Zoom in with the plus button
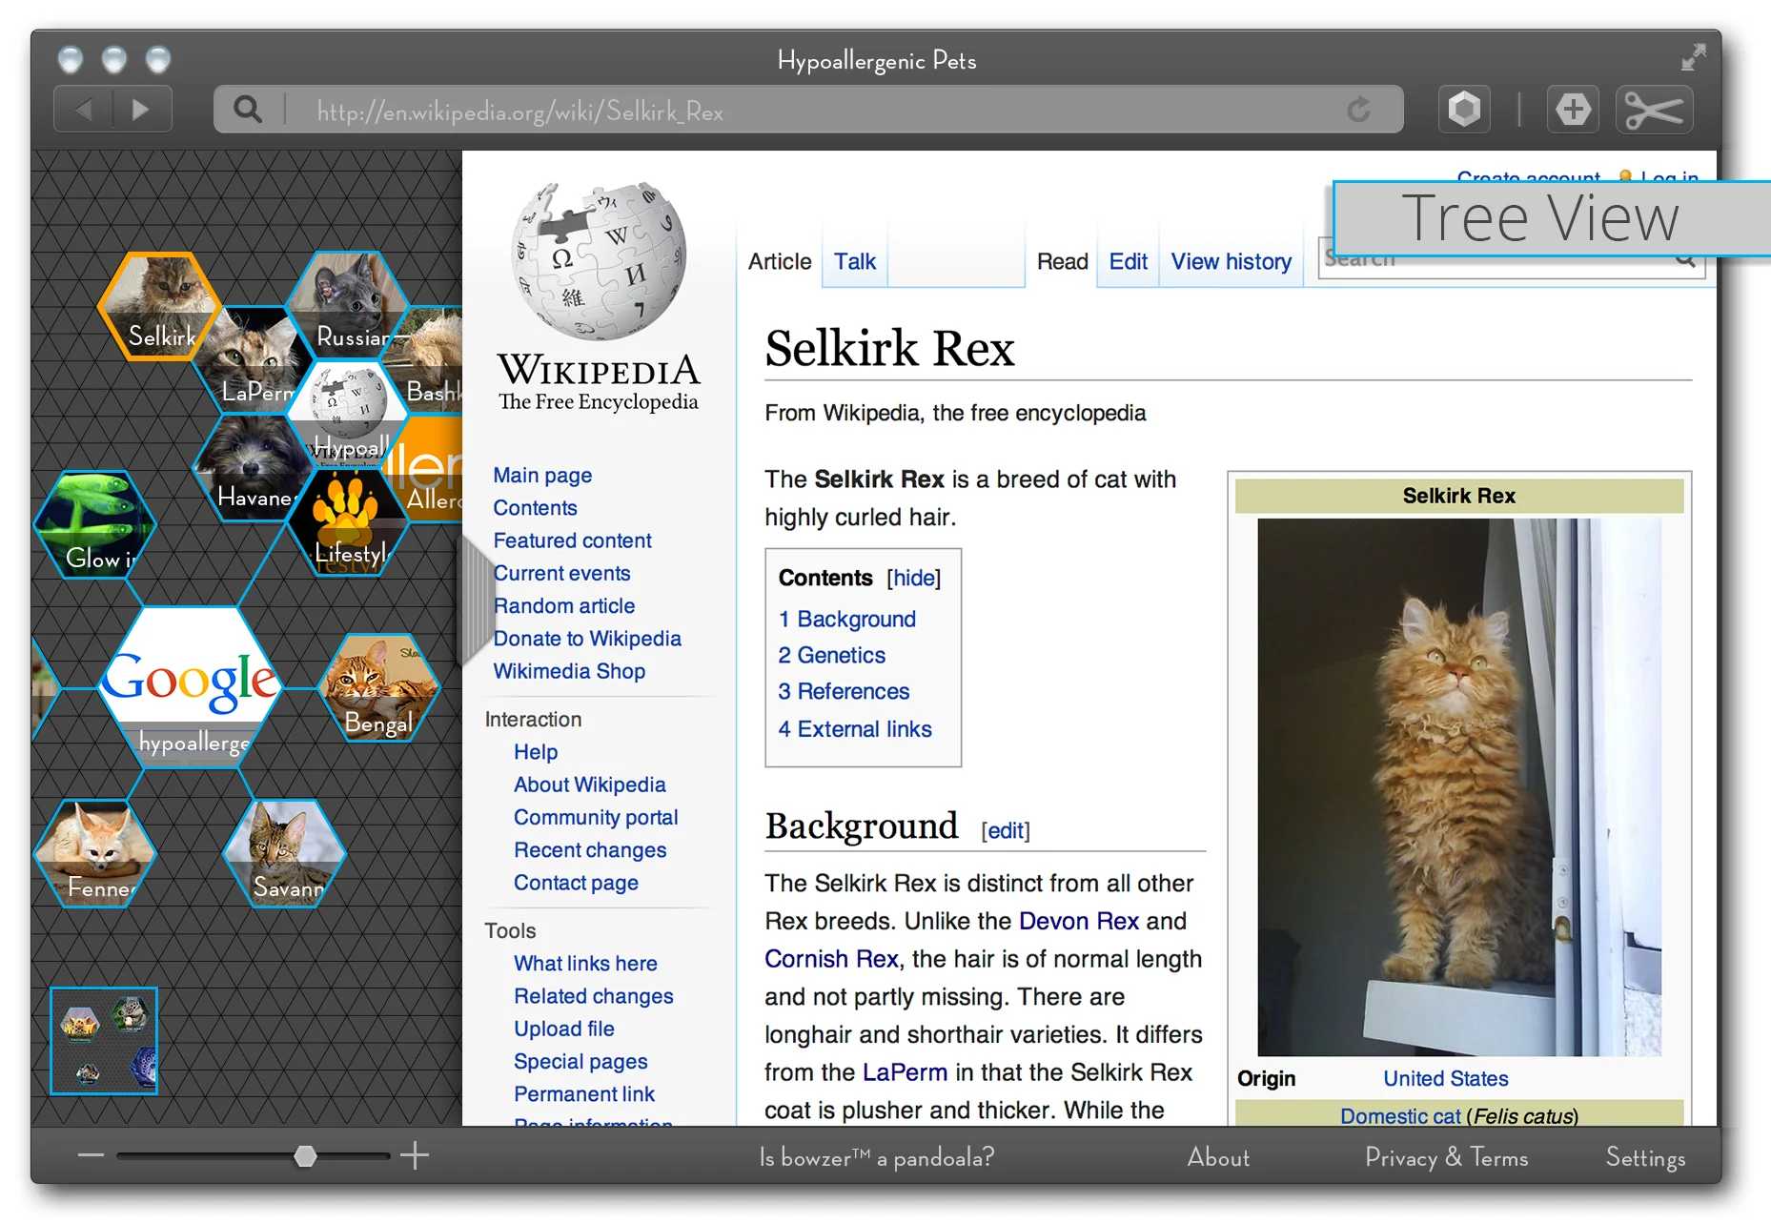 (415, 1155)
